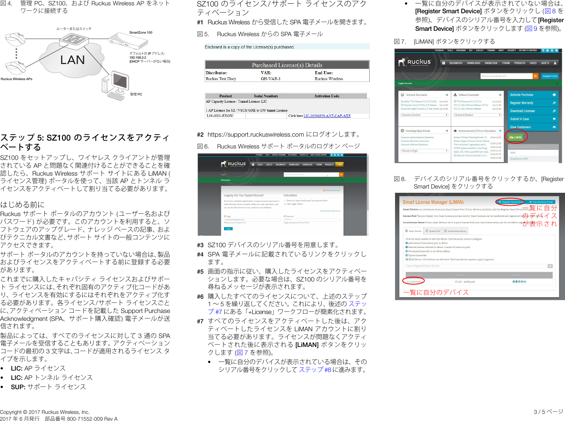Click the orange search icon in figure 7
Image resolution: width=565 pixels, height=421 pixels.
[x=536, y=76]
